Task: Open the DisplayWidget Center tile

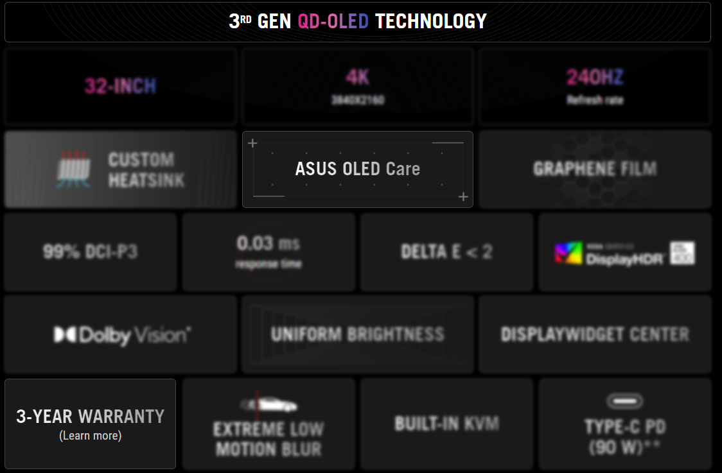Action: [x=595, y=334]
